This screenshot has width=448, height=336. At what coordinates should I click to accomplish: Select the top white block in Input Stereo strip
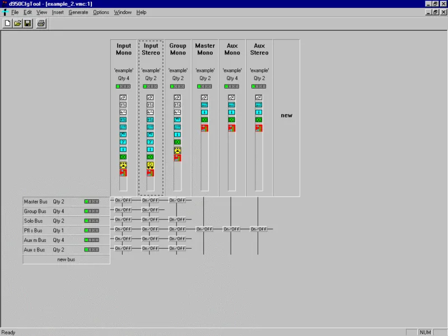pyautogui.click(x=150, y=97)
